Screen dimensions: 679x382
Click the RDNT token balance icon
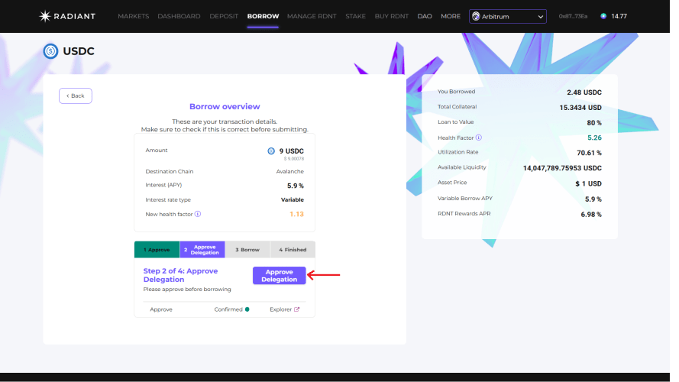[603, 17]
